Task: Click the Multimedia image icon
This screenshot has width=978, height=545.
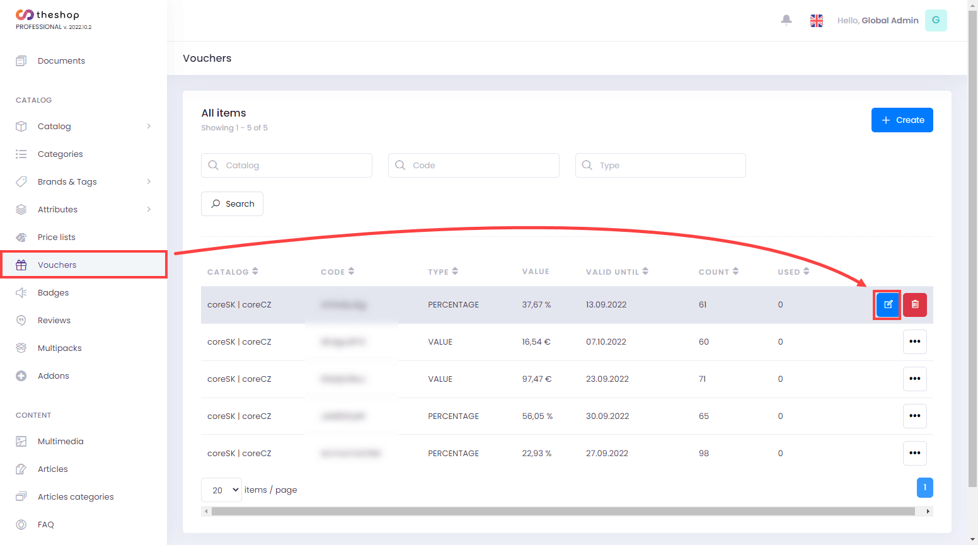Action: click(x=21, y=441)
